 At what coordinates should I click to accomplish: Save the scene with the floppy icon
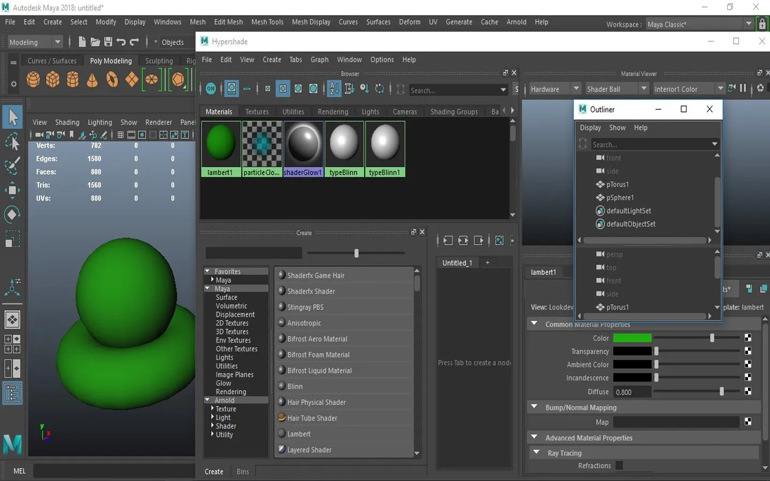(x=108, y=42)
